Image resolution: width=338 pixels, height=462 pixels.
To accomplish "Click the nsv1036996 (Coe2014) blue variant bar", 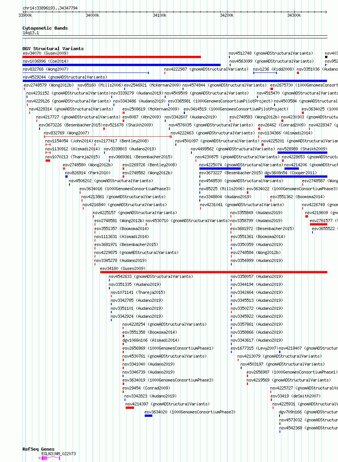I will [x=122, y=65].
